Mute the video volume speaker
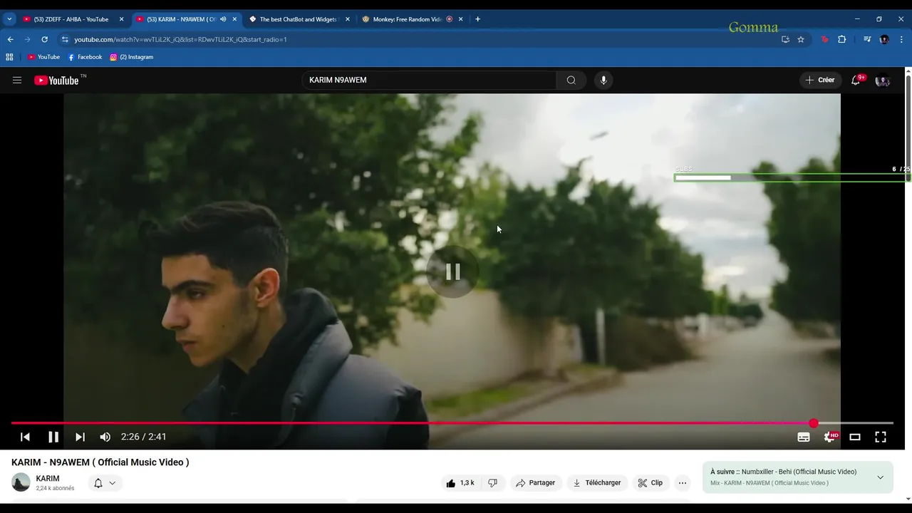Screen dimensions: 912x513 click(x=105, y=437)
